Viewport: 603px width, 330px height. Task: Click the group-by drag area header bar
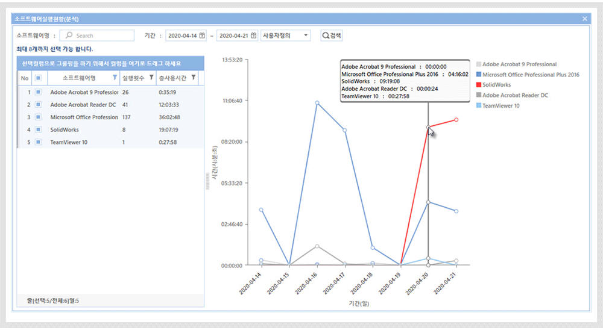[x=110, y=63]
